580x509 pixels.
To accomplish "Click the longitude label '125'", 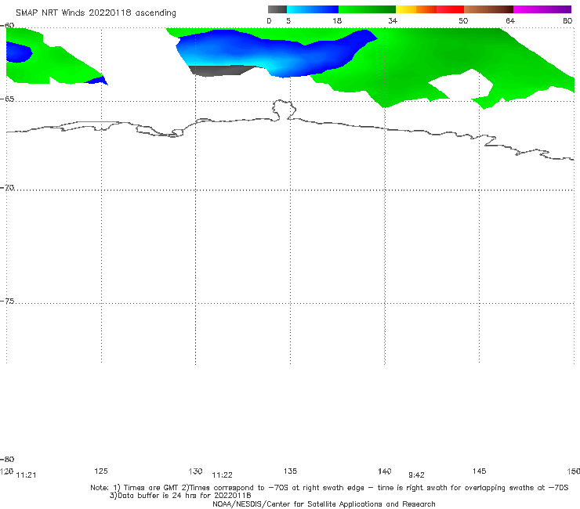I will coord(101,471).
